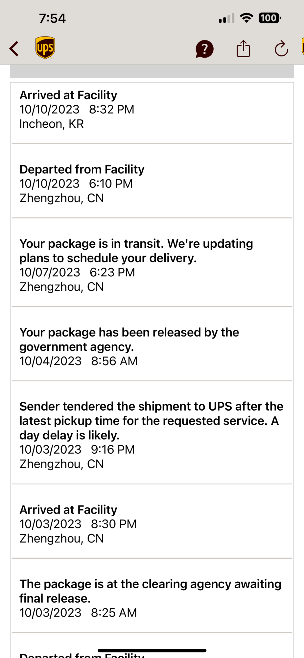Tap the clearing agency awaiting release entry
Image resolution: width=304 pixels, height=658 pixels.
pyautogui.click(x=152, y=598)
